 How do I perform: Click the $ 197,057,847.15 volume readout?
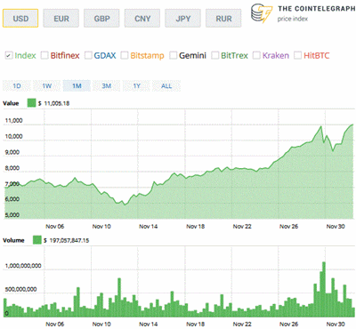67,240
